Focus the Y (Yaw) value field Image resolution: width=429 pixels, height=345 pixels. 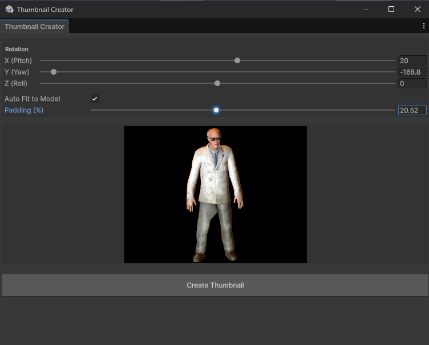[x=412, y=72]
